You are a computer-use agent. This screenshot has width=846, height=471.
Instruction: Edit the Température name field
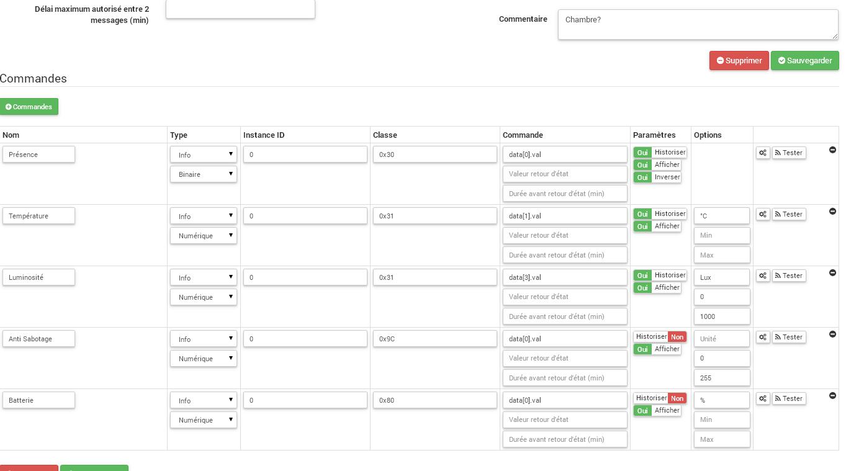38,216
